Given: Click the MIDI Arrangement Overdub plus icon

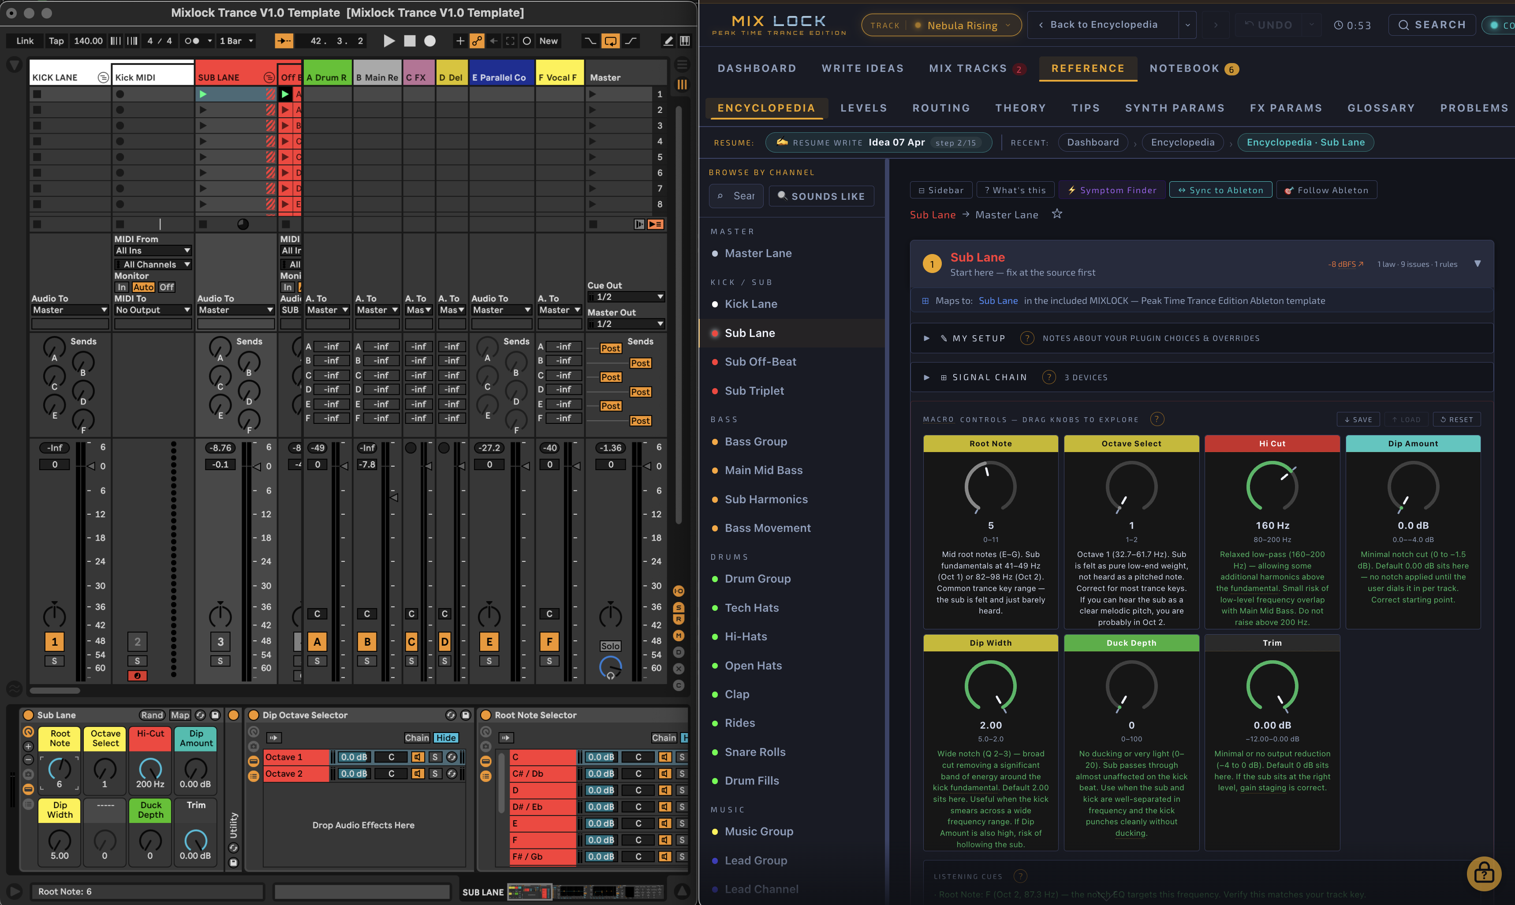Looking at the screenshot, I should pos(460,41).
